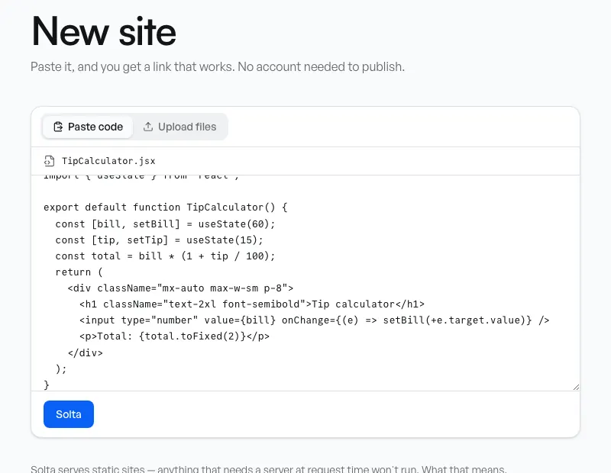The height and width of the screenshot is (473, 611).
Task: Click the TipCalculator.jsx filename
Action: tap(108, 161)
